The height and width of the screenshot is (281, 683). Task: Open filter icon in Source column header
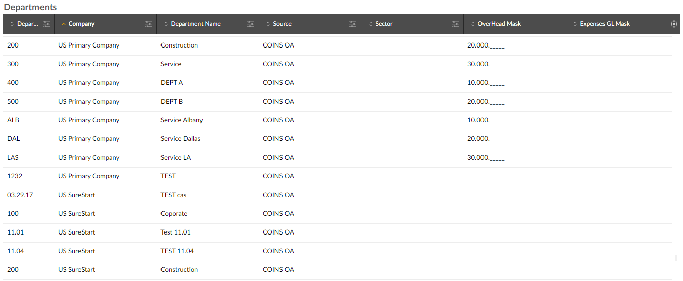pyautogui.click(x=353, y=24)
